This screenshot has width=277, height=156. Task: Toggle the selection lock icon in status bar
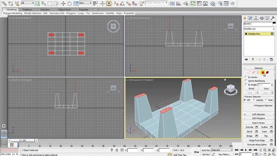click(117, 150)
